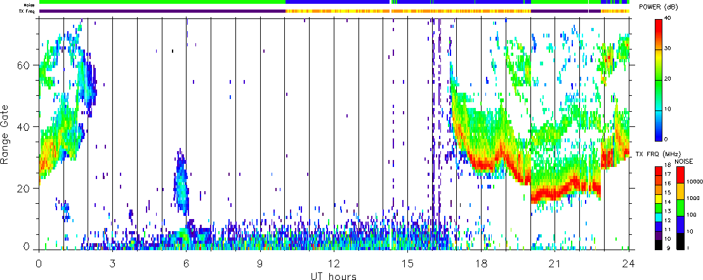Click the 14 value on TX FRQ scale
This screenshot has height=280, width=703.
(x=667, y=203)
